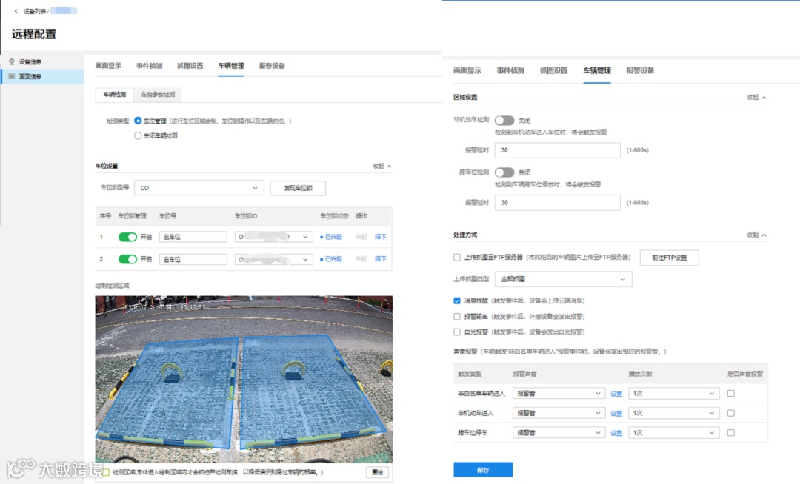Image resolution: width=800 pixels, height=484 pixels.
Task: Choose the 车位管理 radio option
Action: 138,121
